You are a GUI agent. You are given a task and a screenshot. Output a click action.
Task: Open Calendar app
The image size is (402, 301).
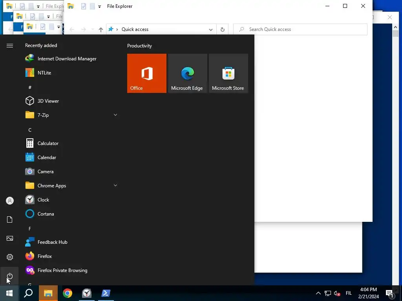pyautogui.click(x=41, y=158)
